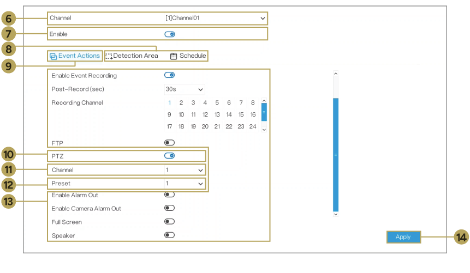The width and height of the screenshot is (470, 273).
Task: Enable the Full Screen switch
Action: [169, 222]
